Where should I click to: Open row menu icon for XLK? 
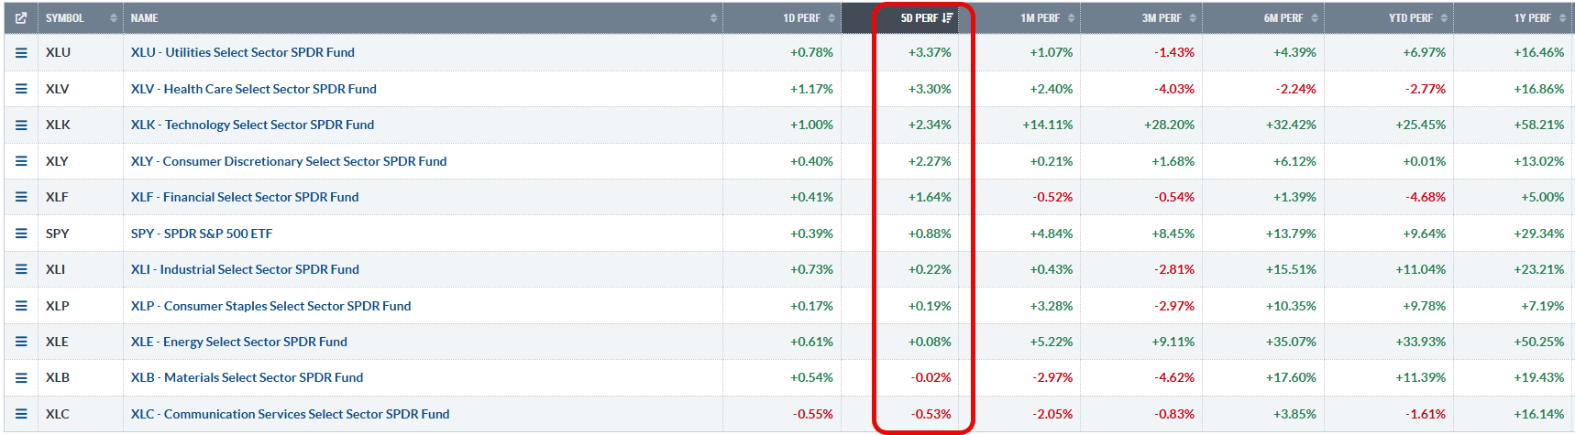coord(21,125)
